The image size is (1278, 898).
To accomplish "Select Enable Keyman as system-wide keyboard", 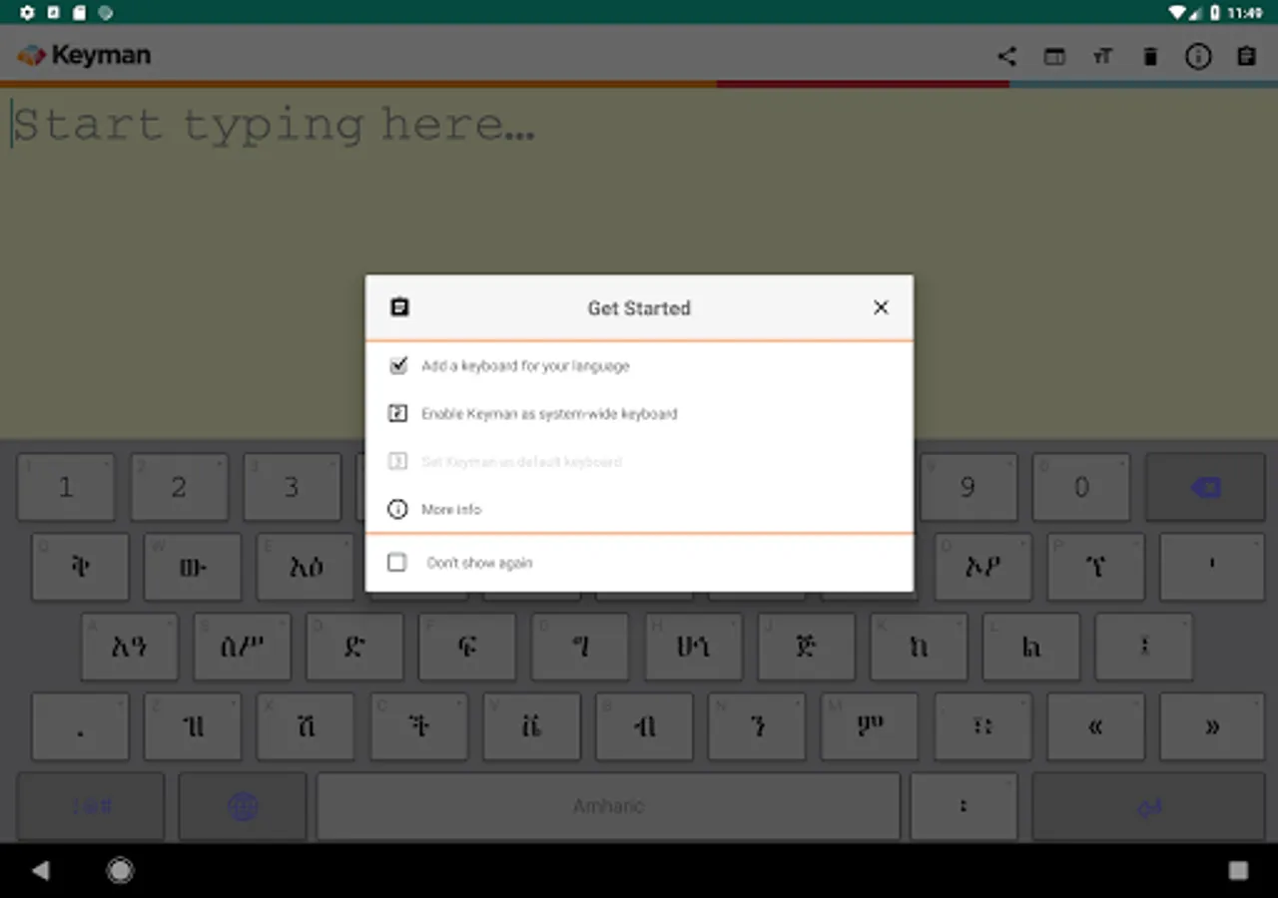I will pos(639,413).
